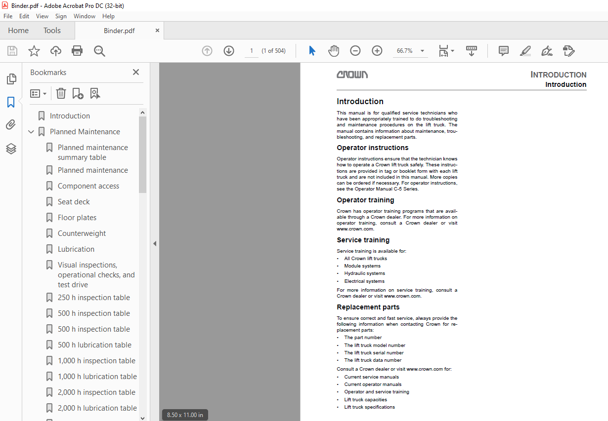The width and height of the screenshot is (608, 421).
Task: Print the document via printer icon
Action: [x=77, y=51]
